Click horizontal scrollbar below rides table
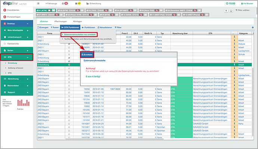Image resolution: width=258 pixels, height=149 pixels. pos(114,139)
